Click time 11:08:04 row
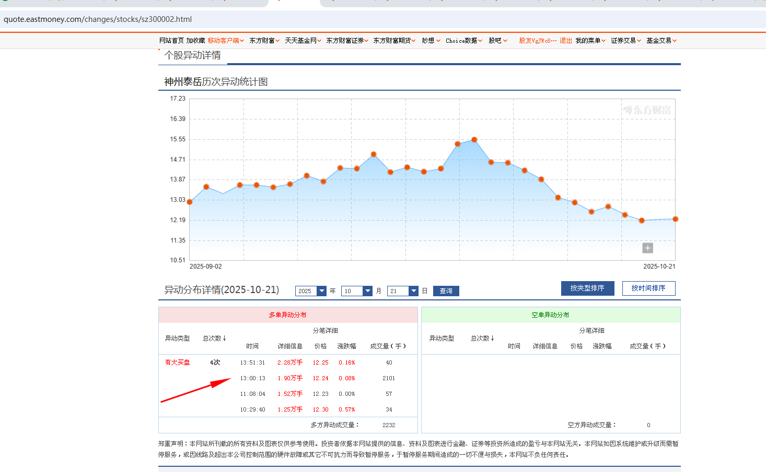766x472 pixels. (x=253, y=394)
